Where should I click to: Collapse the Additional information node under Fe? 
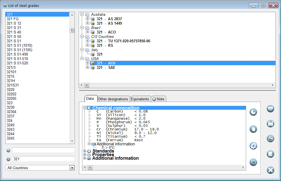[x=89, y=144]
